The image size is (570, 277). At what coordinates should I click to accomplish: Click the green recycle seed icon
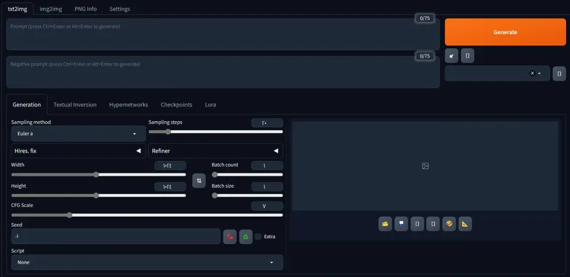246,236
